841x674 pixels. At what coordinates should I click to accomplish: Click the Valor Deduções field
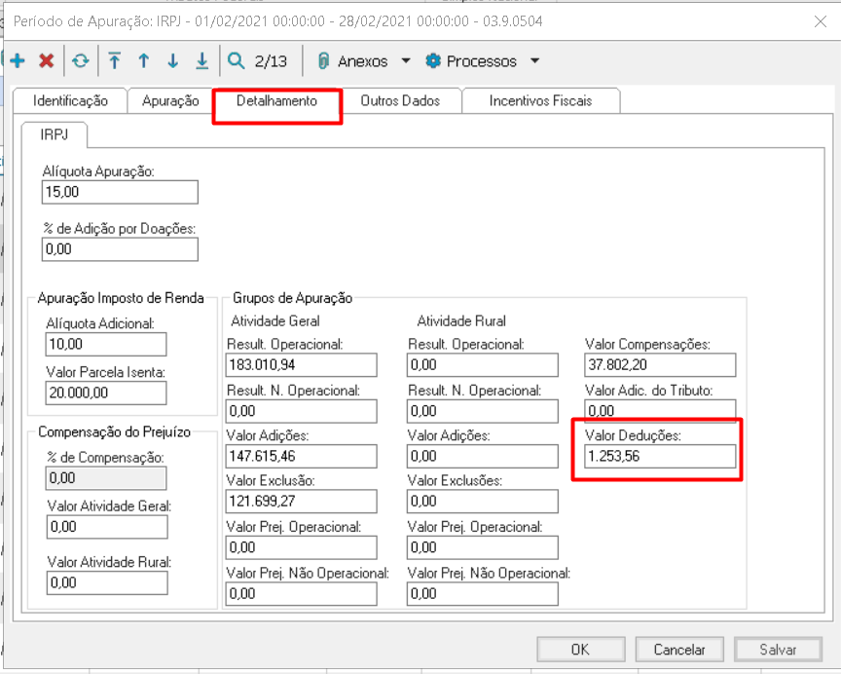(x=660, y=456)
